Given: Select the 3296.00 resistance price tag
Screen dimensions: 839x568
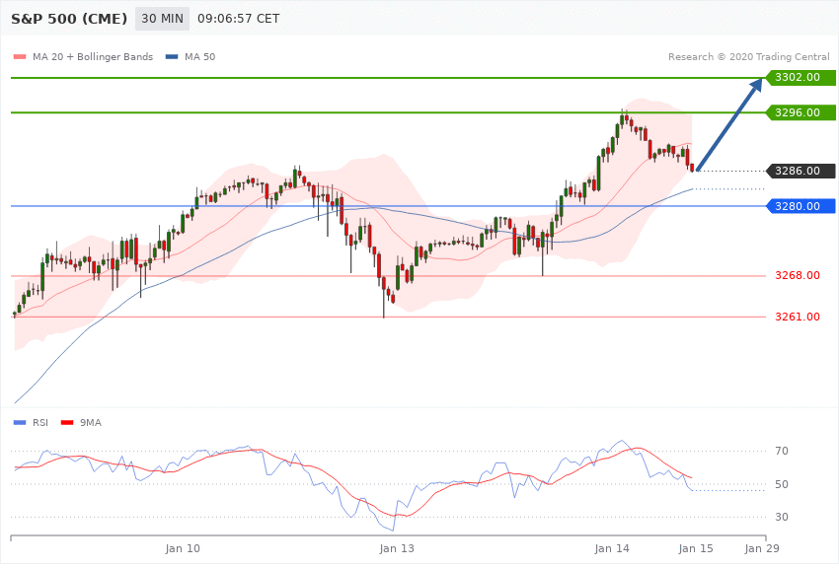Looking at the screenshot, I should pos(801,112).
